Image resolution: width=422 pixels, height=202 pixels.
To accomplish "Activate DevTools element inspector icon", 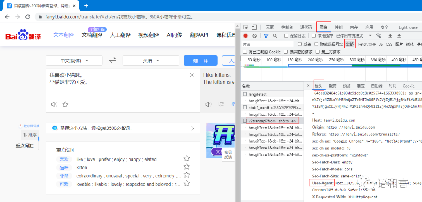I will (245, 27).
